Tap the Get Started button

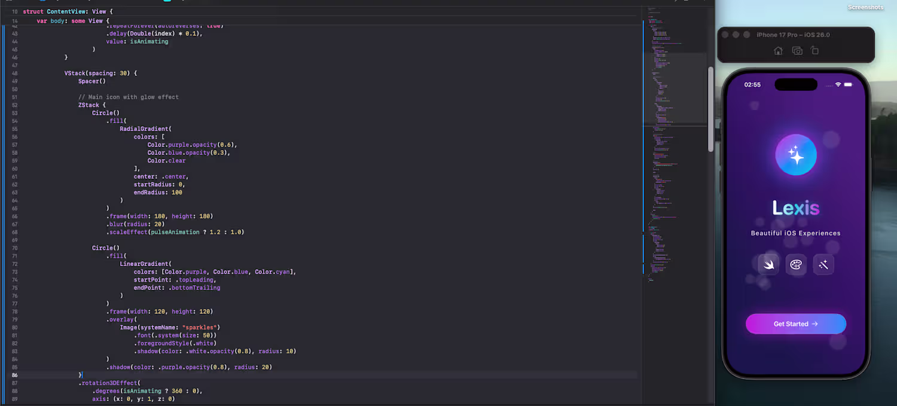(x=796, y=323)
